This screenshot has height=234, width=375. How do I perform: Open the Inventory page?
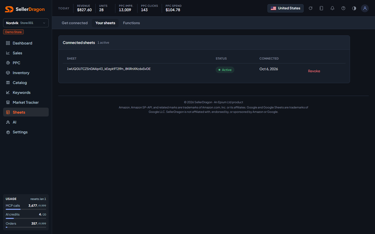(x=26, y=73)
